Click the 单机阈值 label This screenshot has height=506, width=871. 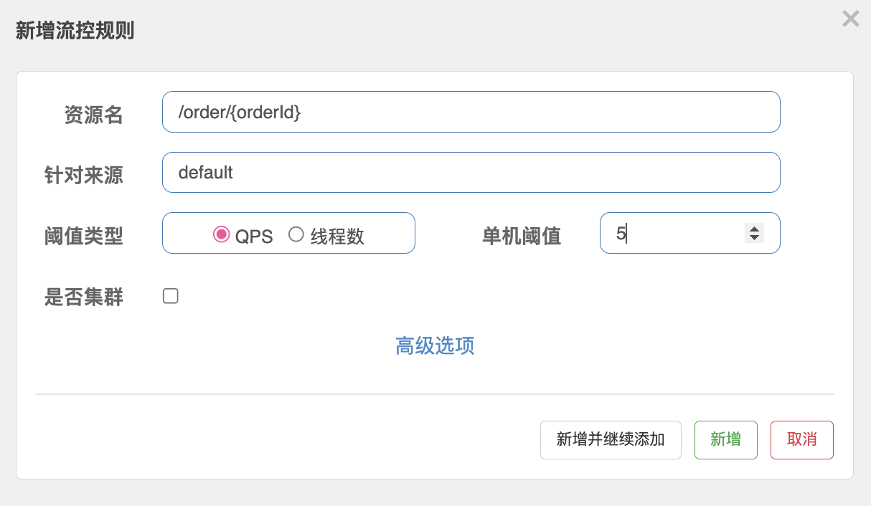point(522,236)
